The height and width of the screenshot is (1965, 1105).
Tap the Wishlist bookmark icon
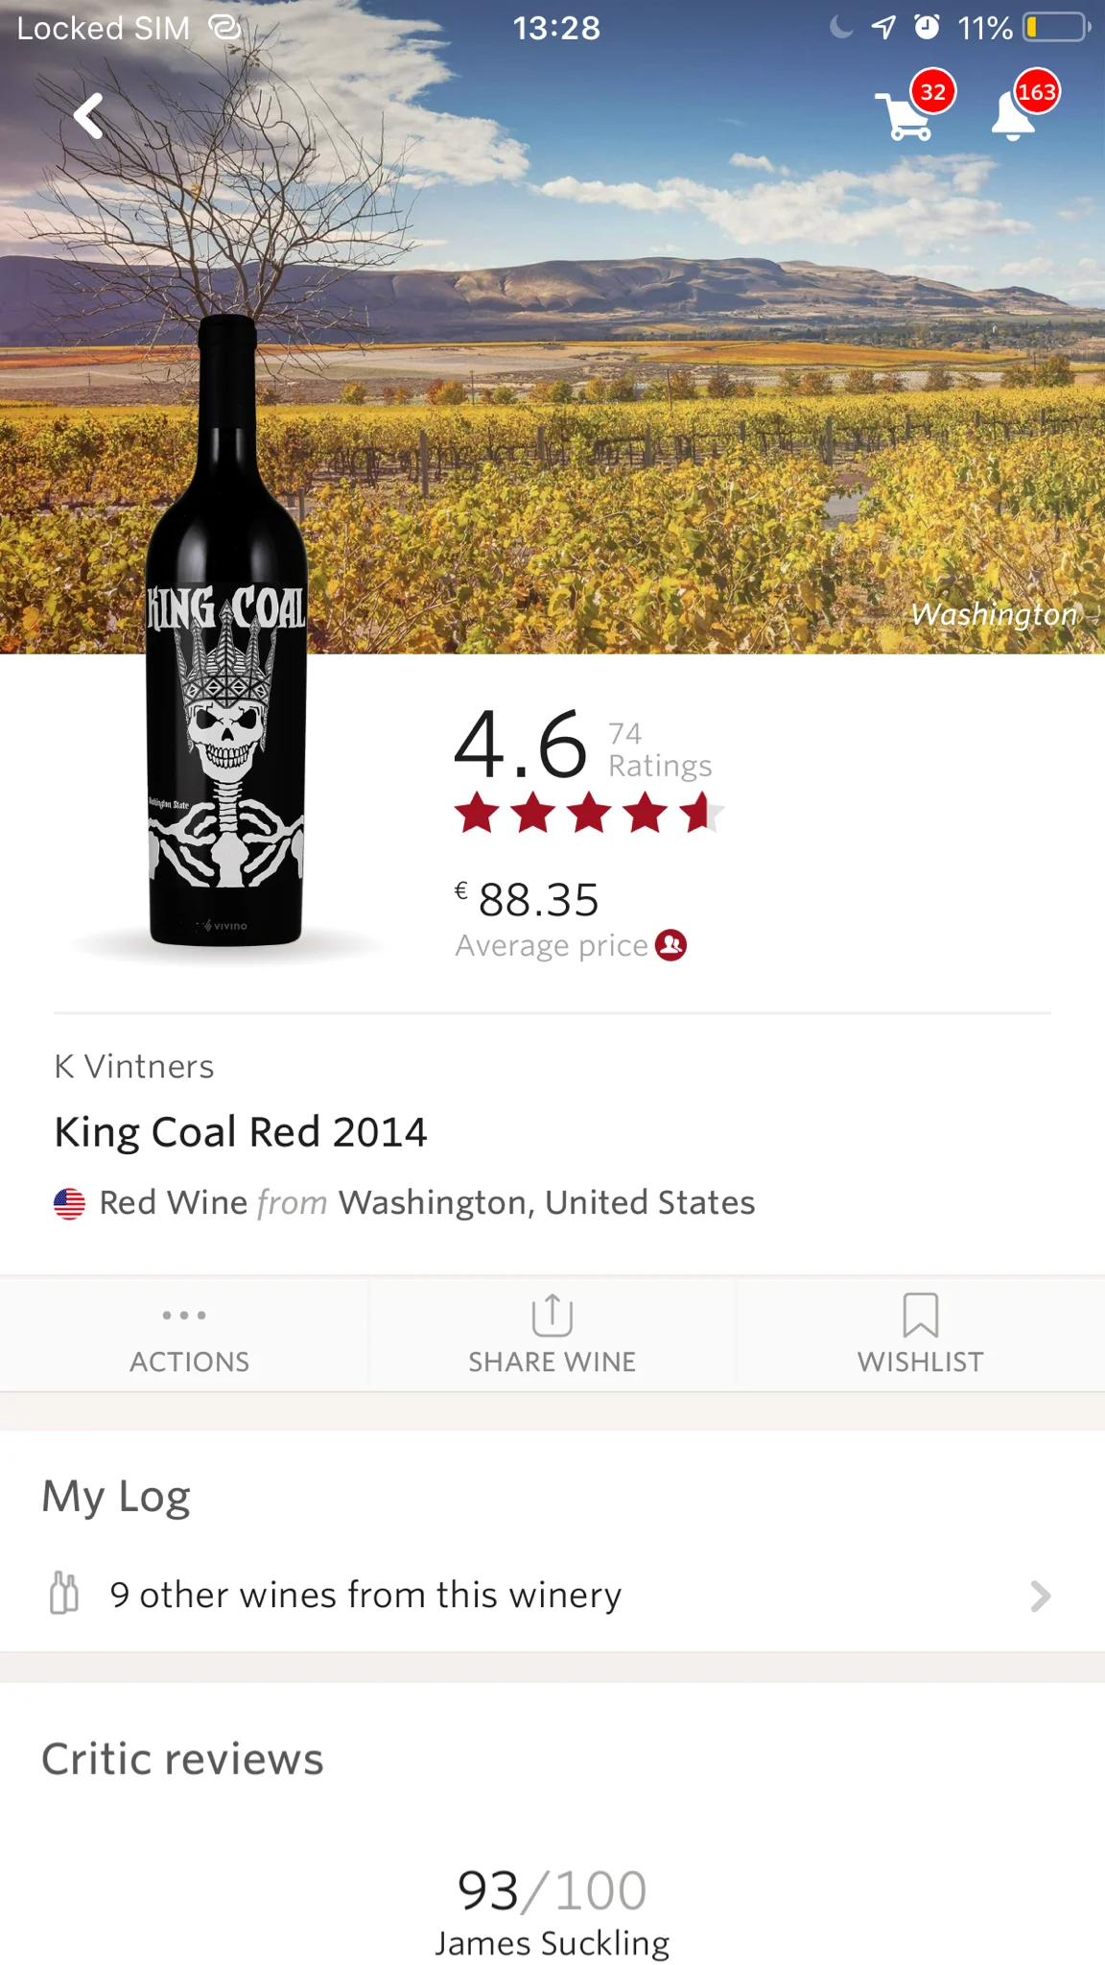click(x=921, y=1314)
